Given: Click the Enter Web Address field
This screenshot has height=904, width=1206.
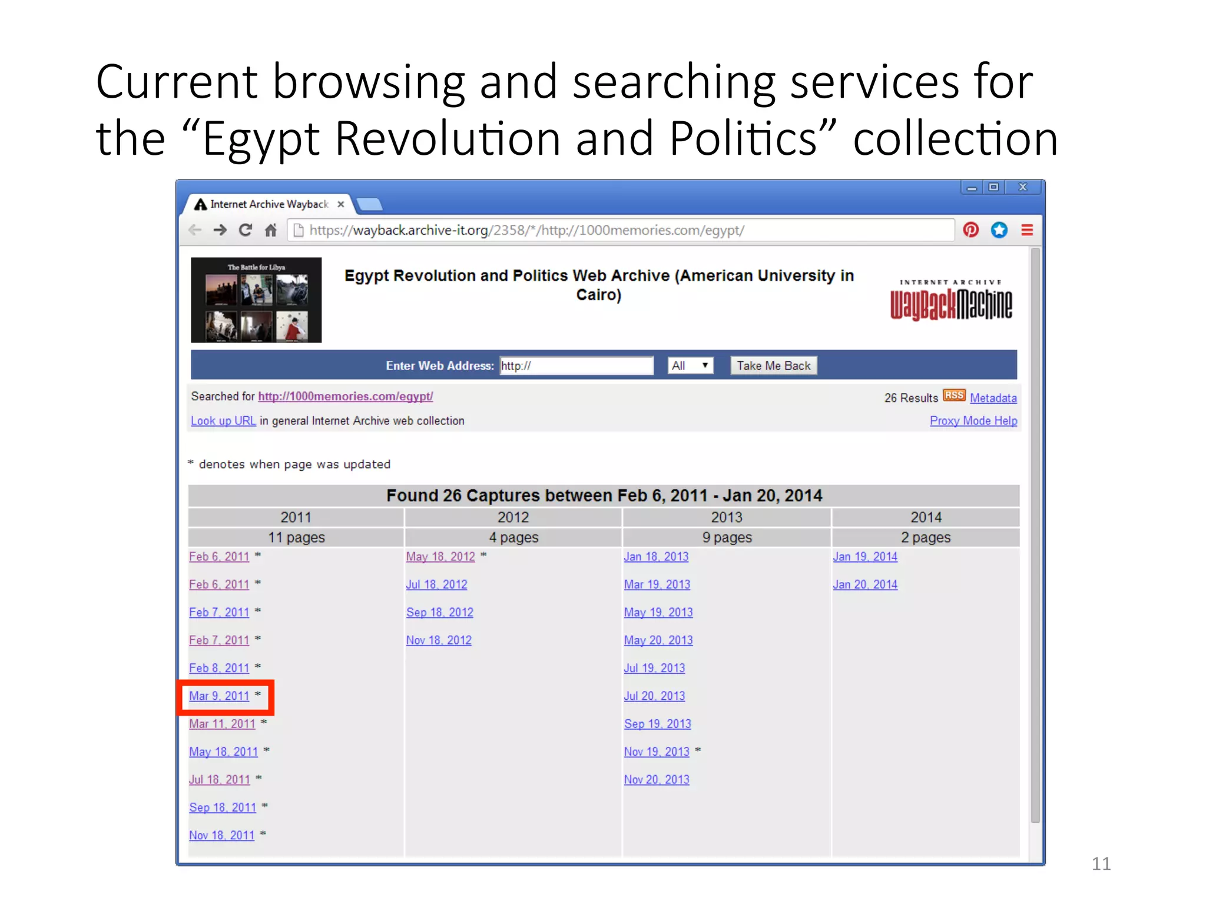Looking at the screenshot, I should (577, 365).
